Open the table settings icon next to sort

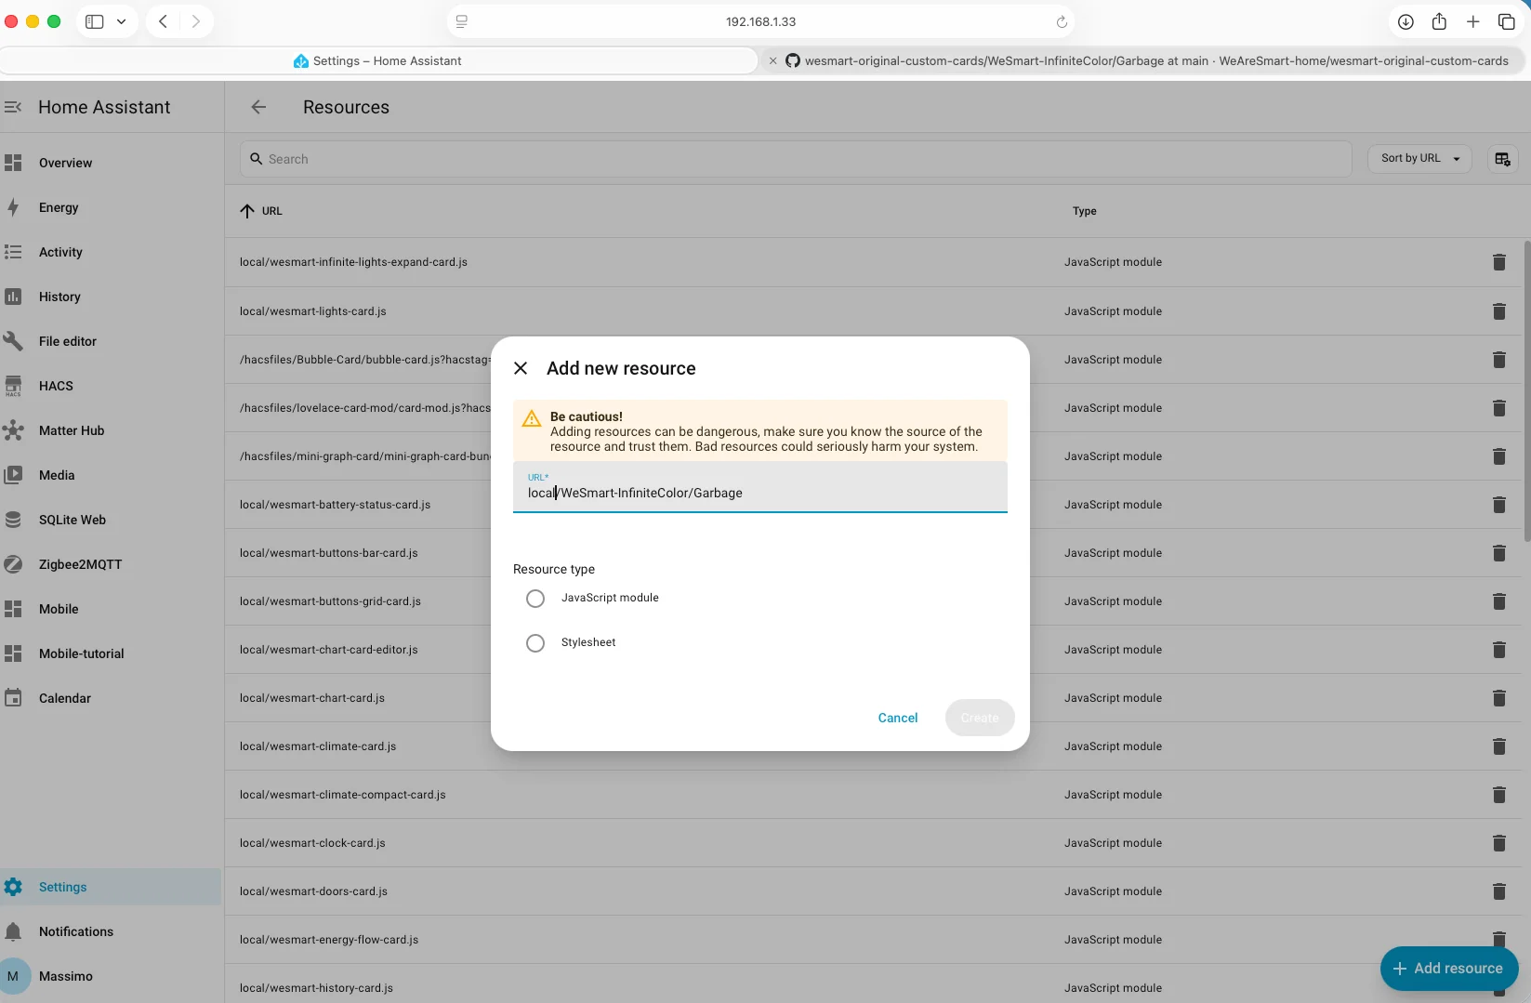(1502, 159)
